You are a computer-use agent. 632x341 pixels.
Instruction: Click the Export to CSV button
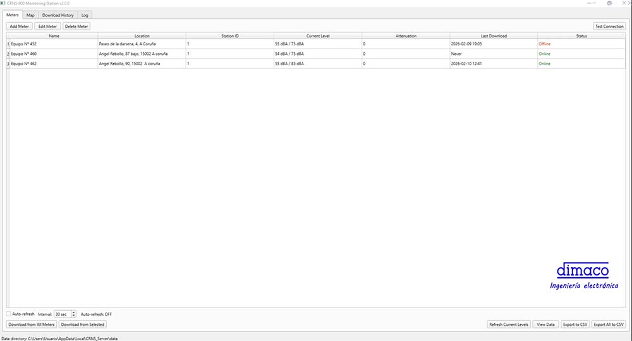[574, 325]
